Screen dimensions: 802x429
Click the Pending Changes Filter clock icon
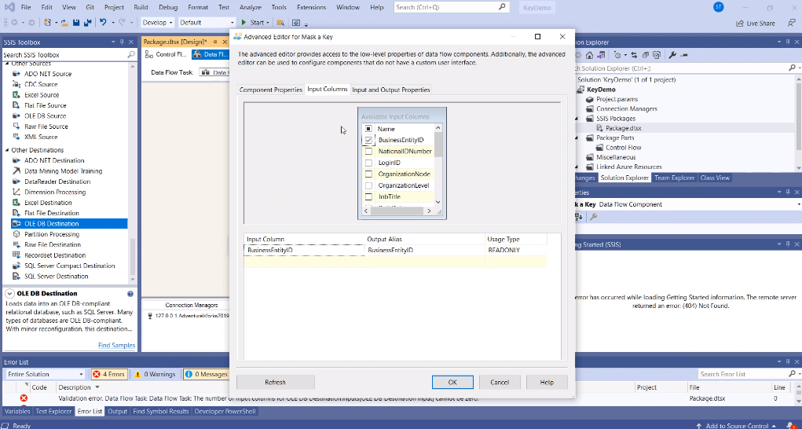pos(618,55)
